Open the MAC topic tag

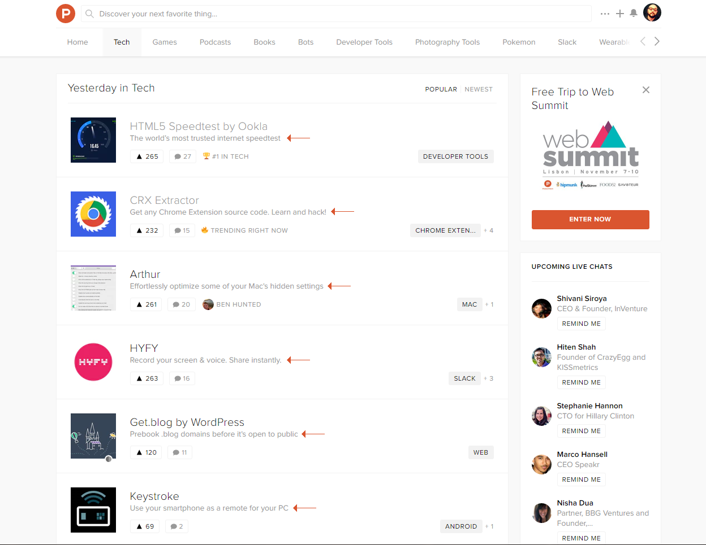(x=470, y=304)
